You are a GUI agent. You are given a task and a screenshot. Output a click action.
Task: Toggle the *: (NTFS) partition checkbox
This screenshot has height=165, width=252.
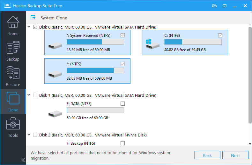pos(122,64)
